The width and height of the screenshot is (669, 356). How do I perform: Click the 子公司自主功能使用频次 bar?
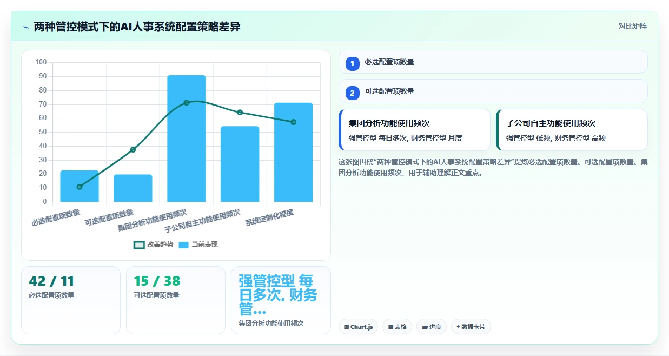240,164
